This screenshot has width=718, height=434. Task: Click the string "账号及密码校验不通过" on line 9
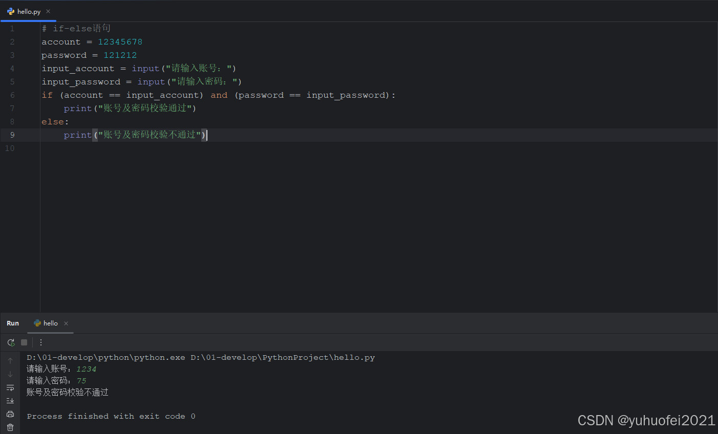[150, 135]
